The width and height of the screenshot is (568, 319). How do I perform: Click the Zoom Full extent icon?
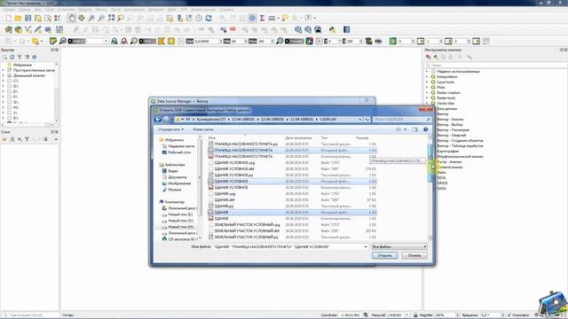click(111, 18)
